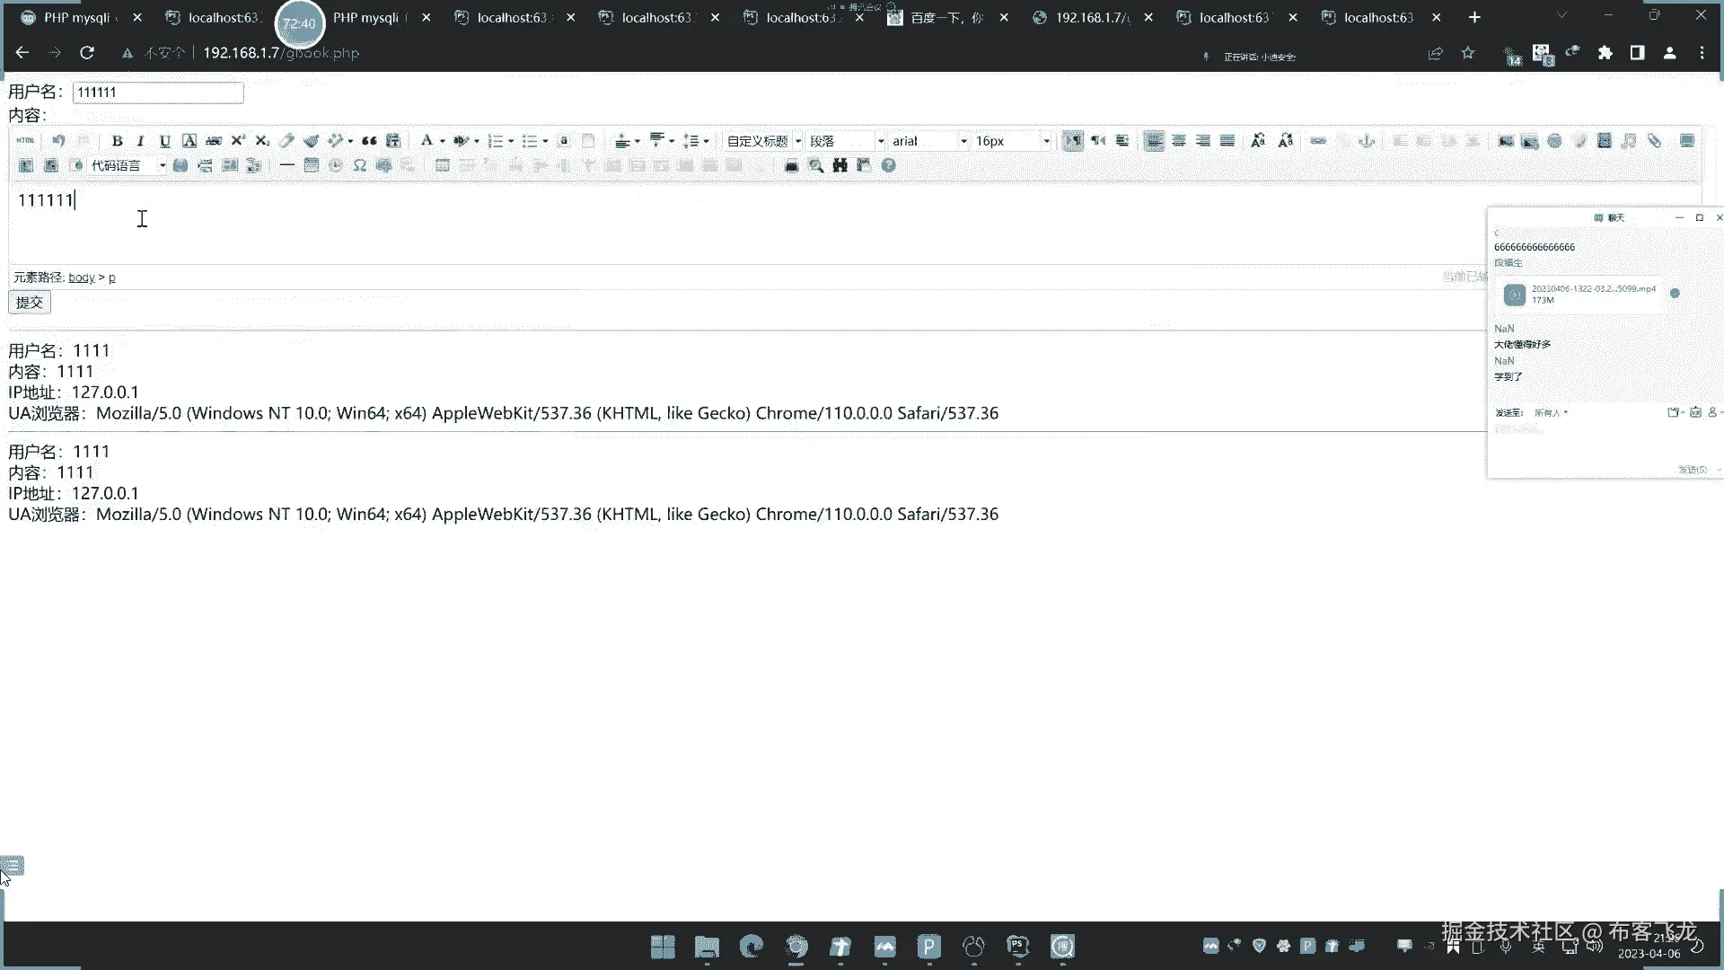1724x970 pixels.
Task: Click the body link in element path
Action: pos(81,278)
